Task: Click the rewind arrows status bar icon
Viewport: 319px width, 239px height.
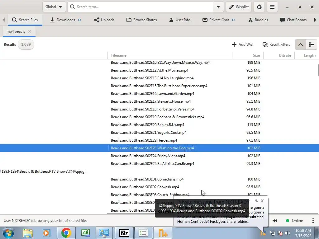Action: coord(275,221)
